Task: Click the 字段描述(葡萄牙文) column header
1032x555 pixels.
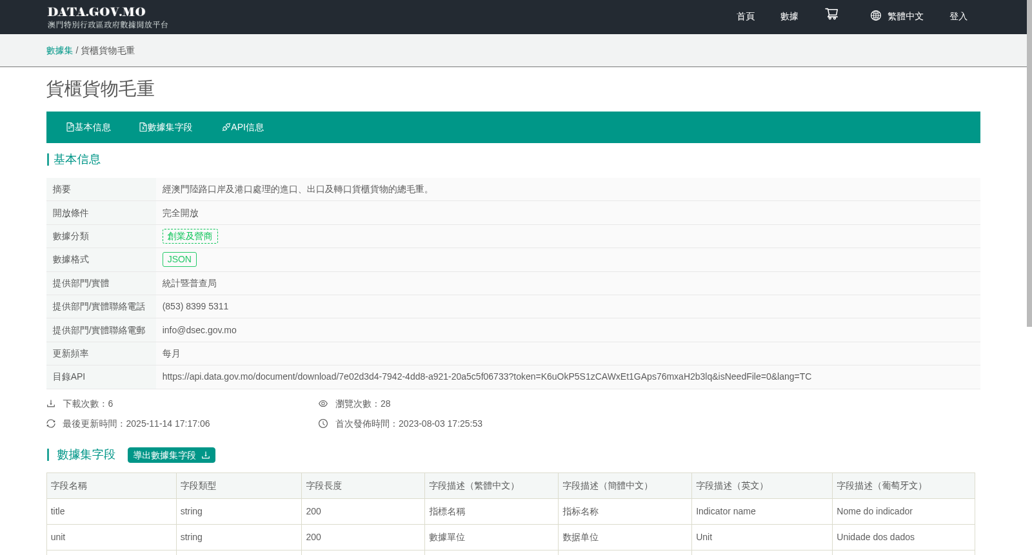Action: click(904, 486)
